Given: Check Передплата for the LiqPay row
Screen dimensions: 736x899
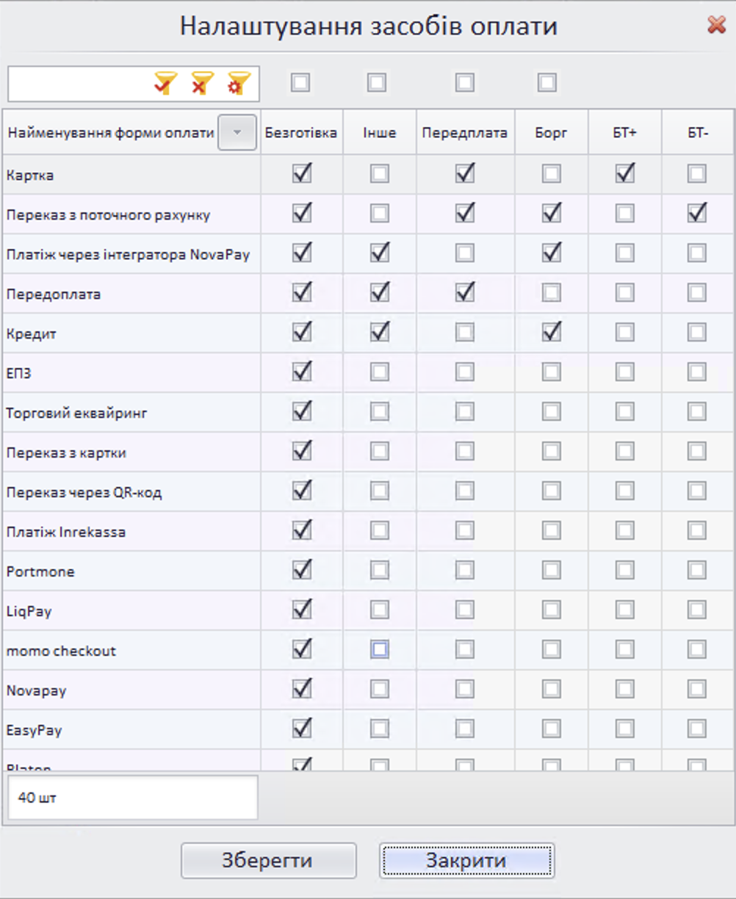Looking at the screenshot, I should point(464,610).
